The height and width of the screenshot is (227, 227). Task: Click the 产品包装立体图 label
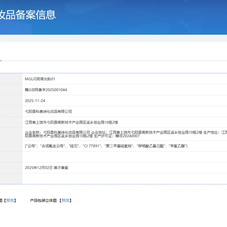(x=43, y=200)
